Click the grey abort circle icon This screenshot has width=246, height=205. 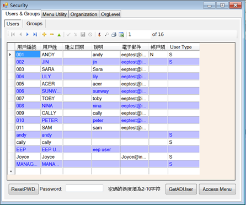point(90,34)
